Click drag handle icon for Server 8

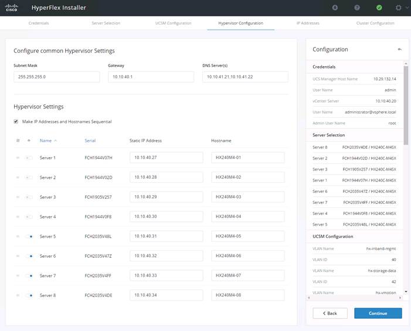18,295
